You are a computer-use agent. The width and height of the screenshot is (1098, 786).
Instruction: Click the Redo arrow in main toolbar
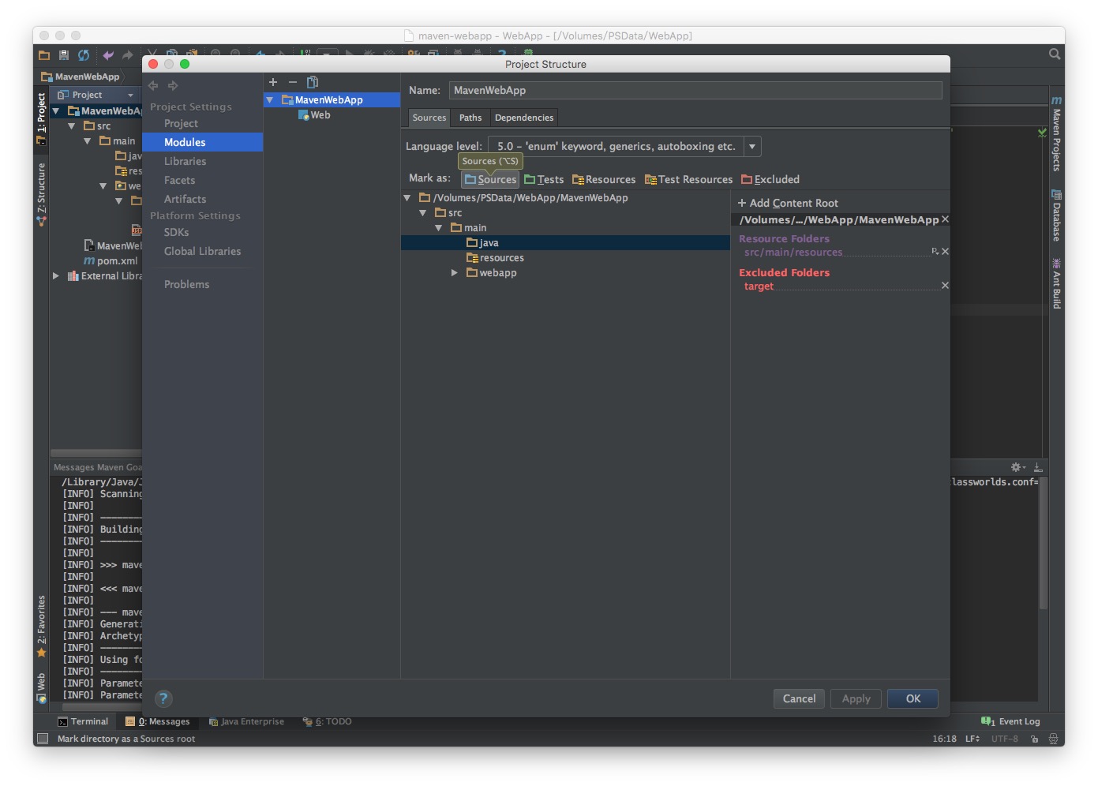[x=127, y=54]
